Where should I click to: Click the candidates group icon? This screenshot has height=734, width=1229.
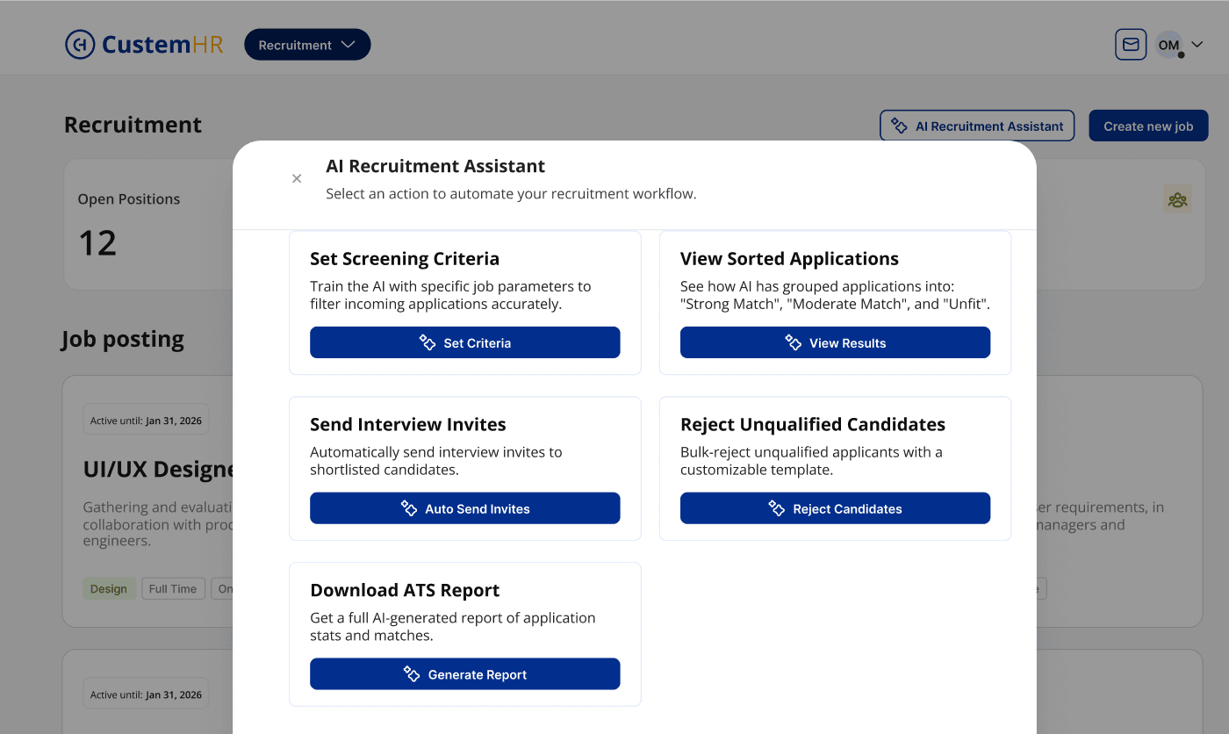point(1177,199)
